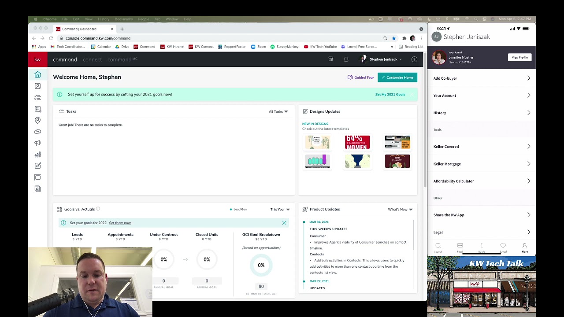The image size is (564, 317).
Task: Open Contacts icon in Command sidebar
Action: (x=37, y=86)
